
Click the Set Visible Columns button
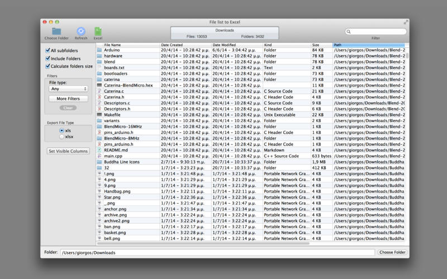(x=68, y=151)
